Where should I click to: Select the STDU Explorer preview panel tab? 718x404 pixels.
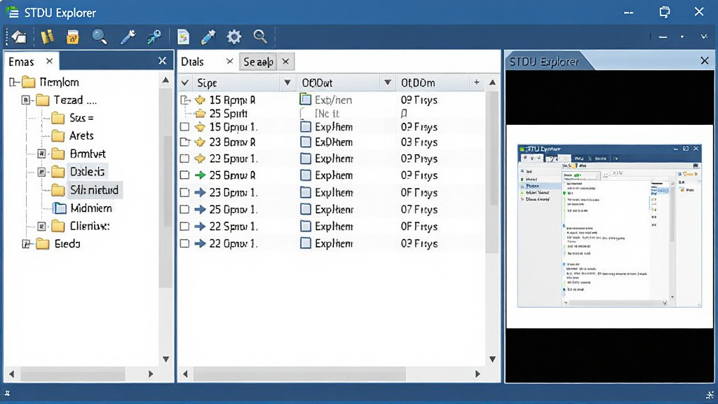click(x=544, y=62)
